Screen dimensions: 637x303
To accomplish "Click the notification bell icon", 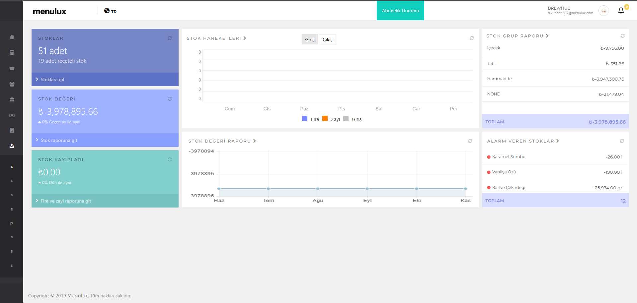I will click(x=621, y=11).
